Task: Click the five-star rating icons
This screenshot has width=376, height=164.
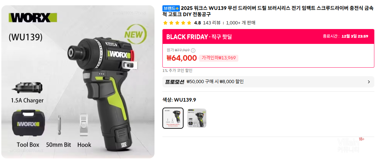Action: click(177, 23)
